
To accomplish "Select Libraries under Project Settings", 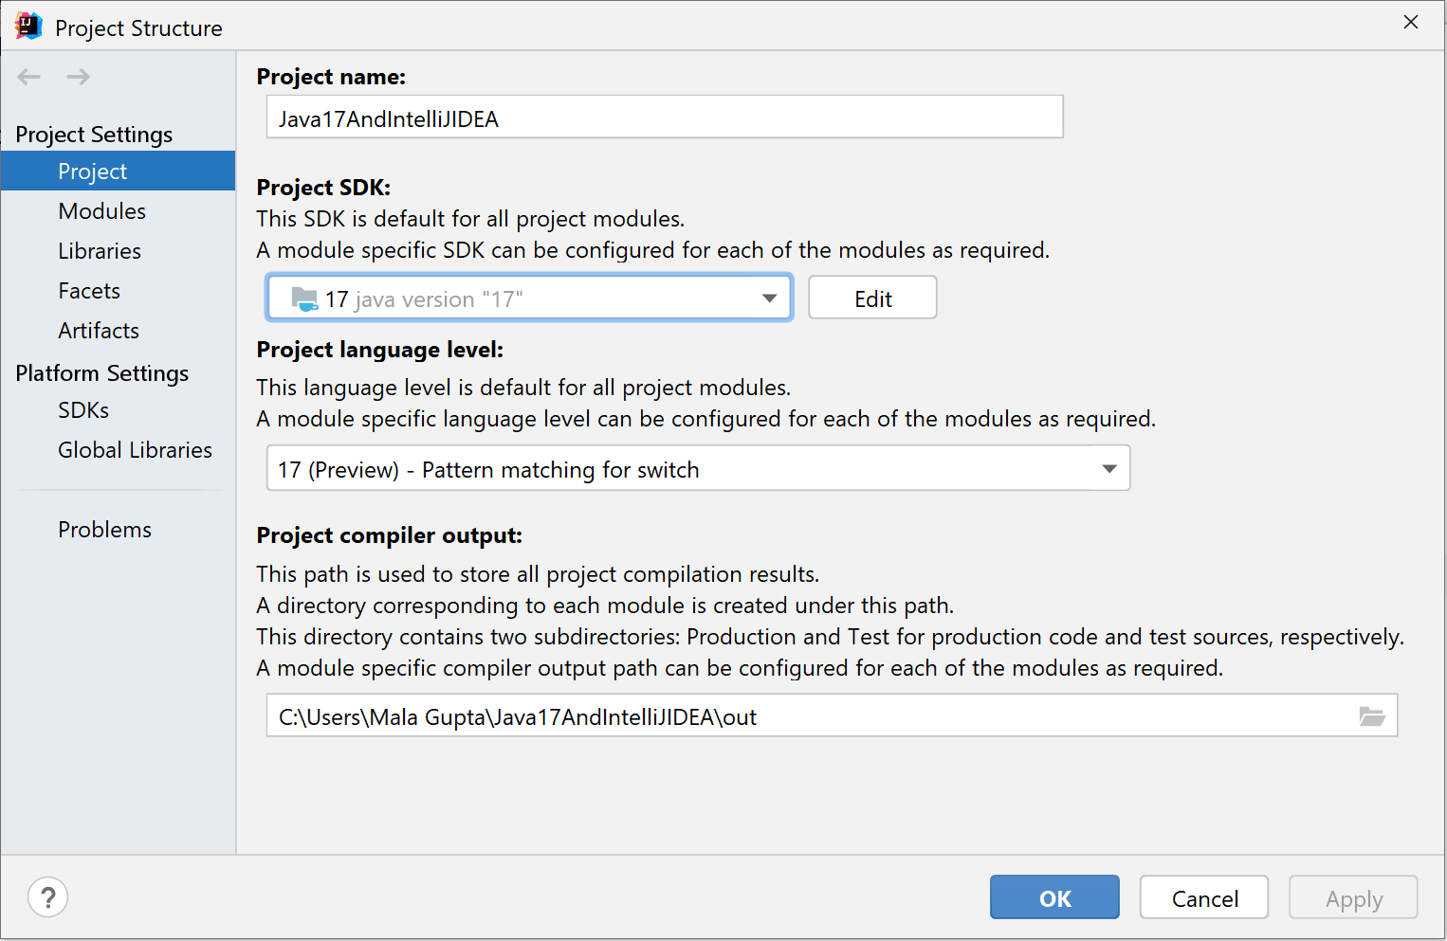I will pos(99,250).
